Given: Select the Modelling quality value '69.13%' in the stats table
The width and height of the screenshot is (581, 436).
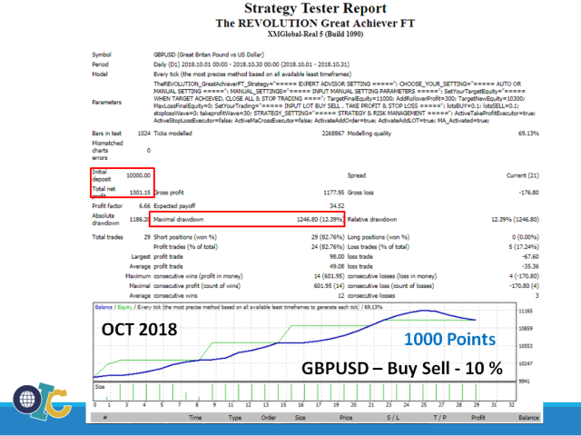Looking at the screenshot, I should tap(528, 134).
